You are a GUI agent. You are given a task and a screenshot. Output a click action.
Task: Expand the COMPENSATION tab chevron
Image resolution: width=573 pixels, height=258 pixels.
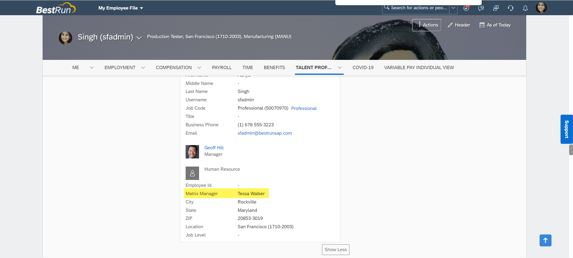click(199, 68)
